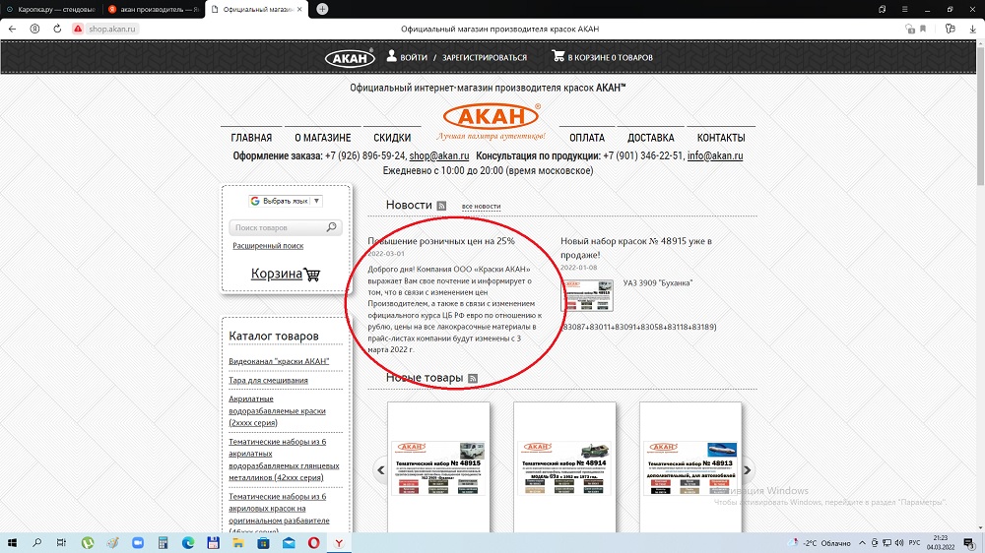This screenshot has width=985, height=553.
Task: Click the magnifier icon in product search
Action: pyautogui.click(x=331, y=227)
